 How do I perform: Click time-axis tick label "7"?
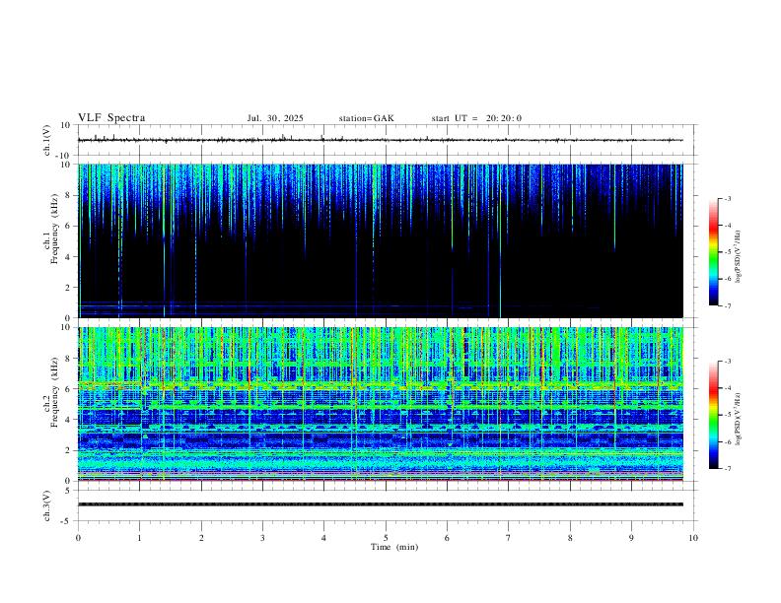point(509,538)
